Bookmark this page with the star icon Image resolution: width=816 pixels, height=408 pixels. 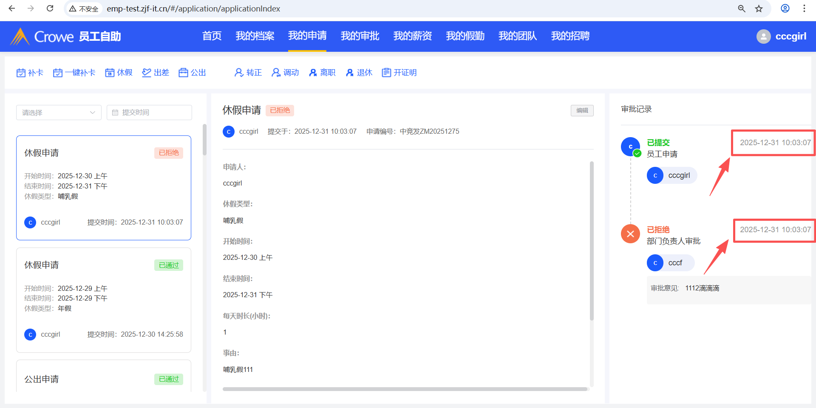759,8
